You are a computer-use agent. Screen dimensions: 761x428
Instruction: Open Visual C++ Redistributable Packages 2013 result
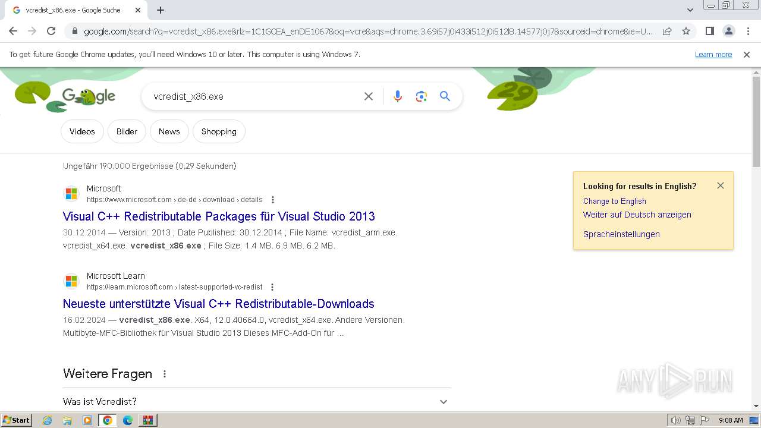pyautogui.click(x=219, y=216)
